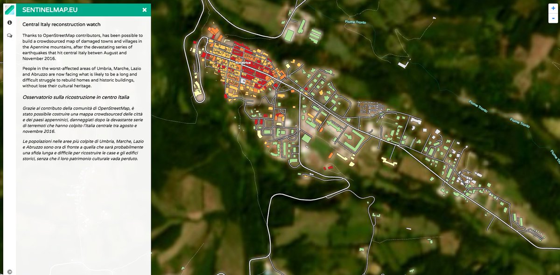
Task: Open the info panel icon in sidebar
Action: tap(9, 22)
